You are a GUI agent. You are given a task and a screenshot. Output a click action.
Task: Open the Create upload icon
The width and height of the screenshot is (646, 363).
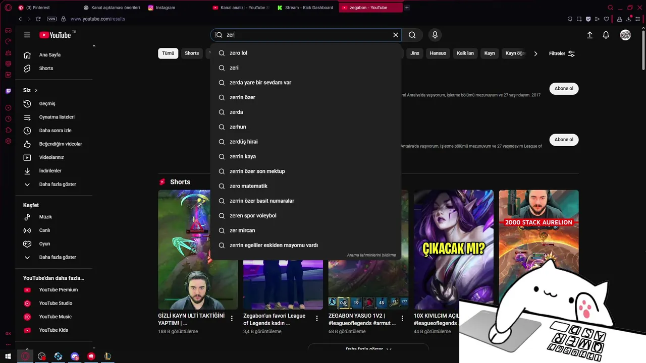589,35
